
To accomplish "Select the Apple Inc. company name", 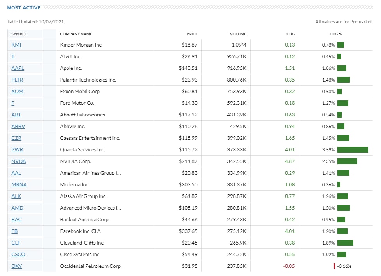I will (71, 68).
